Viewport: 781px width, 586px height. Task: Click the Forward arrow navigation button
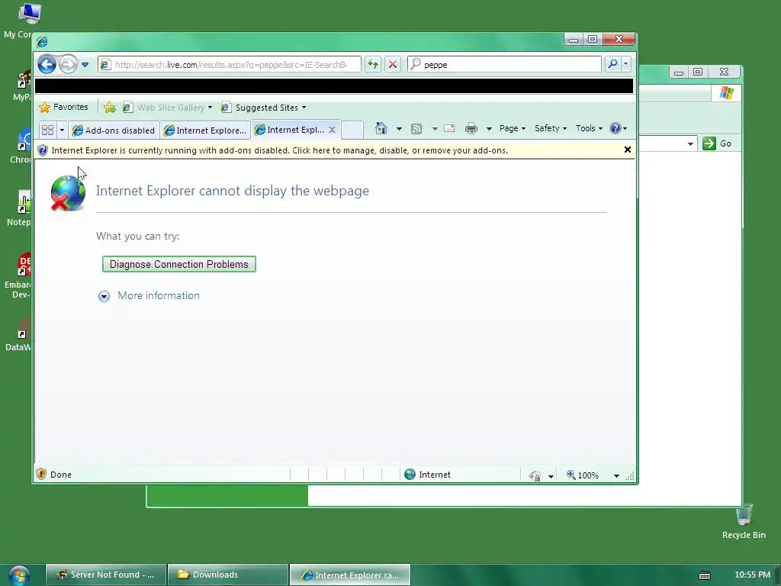68,64
